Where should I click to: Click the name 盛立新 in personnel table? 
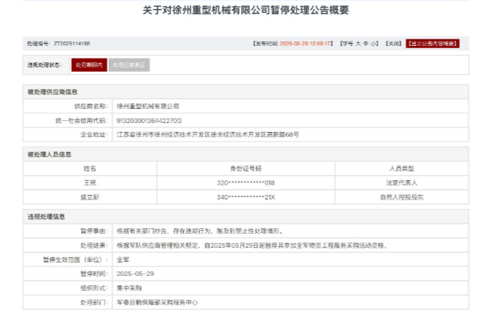(x=90, y=196)
